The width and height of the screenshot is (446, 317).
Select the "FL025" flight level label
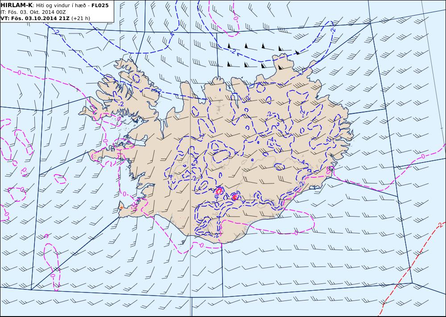[100, 5]
